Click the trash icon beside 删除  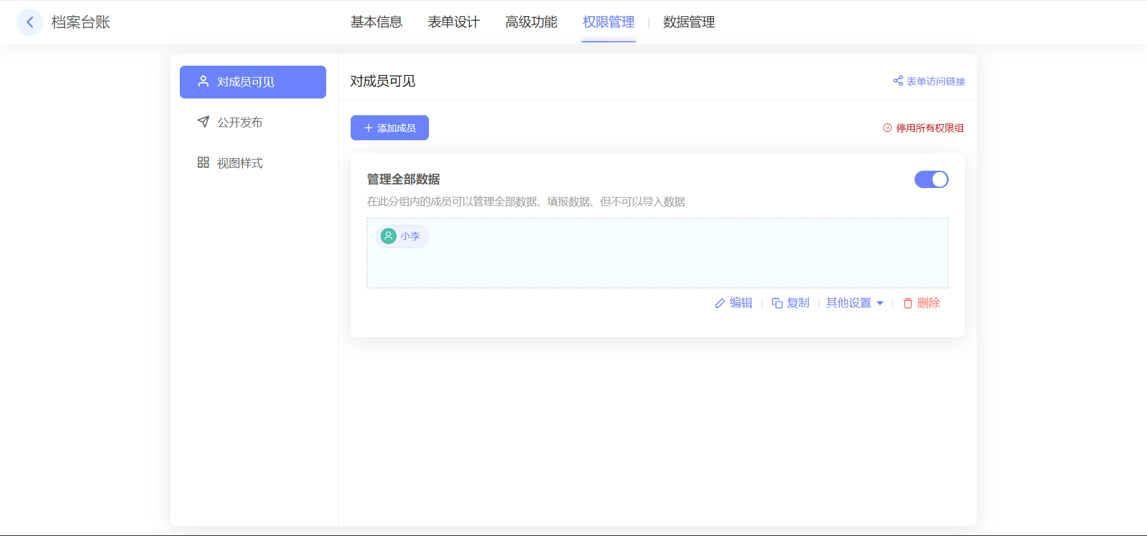[907, 303]
